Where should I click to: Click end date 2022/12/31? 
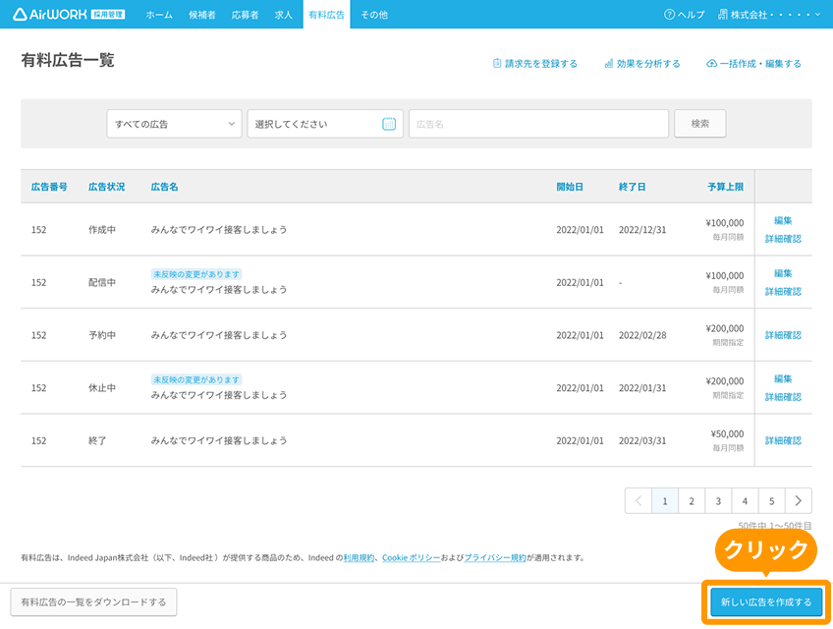pyautogui.click(x=642, y=230)
